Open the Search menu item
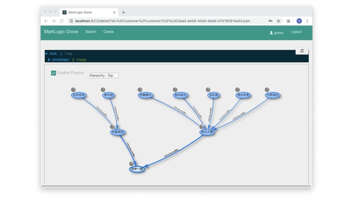 coord(91,32)
